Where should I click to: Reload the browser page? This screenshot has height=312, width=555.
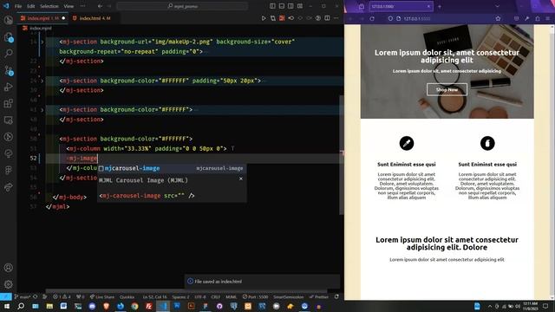pyautogui.click(x=372, y=18)
